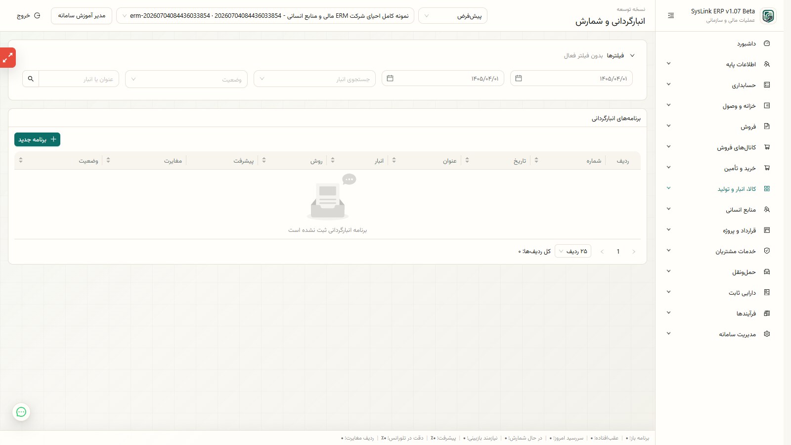
Task: Click the خدمات مشتریان shield icon
Action: coord(767,251)
